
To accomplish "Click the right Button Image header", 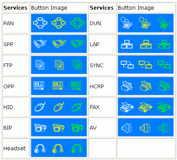I will tap(136, 8).
